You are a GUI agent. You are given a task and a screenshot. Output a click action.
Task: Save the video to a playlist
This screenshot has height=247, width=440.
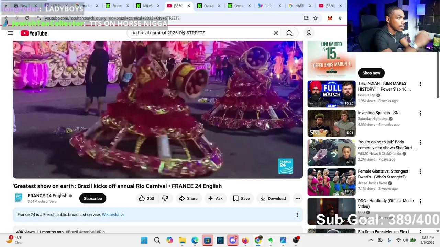click(241, 198)
